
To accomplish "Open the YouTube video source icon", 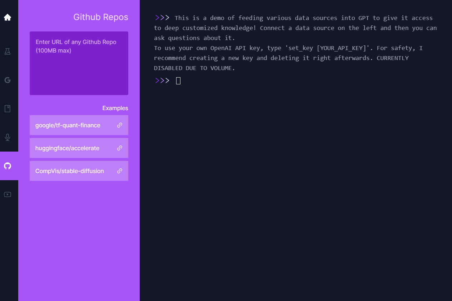I will coord(8,194).
